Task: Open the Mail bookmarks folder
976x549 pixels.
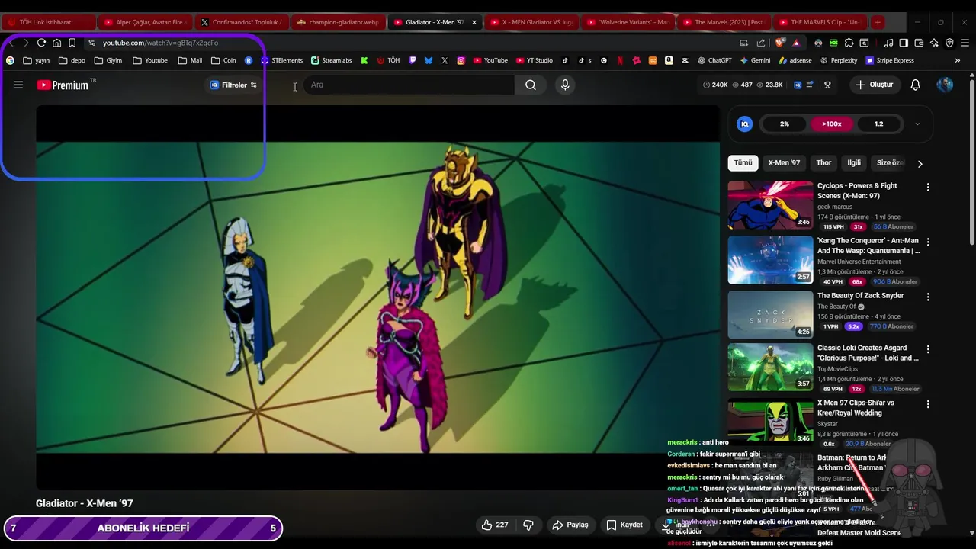Action: coord(190,60)
